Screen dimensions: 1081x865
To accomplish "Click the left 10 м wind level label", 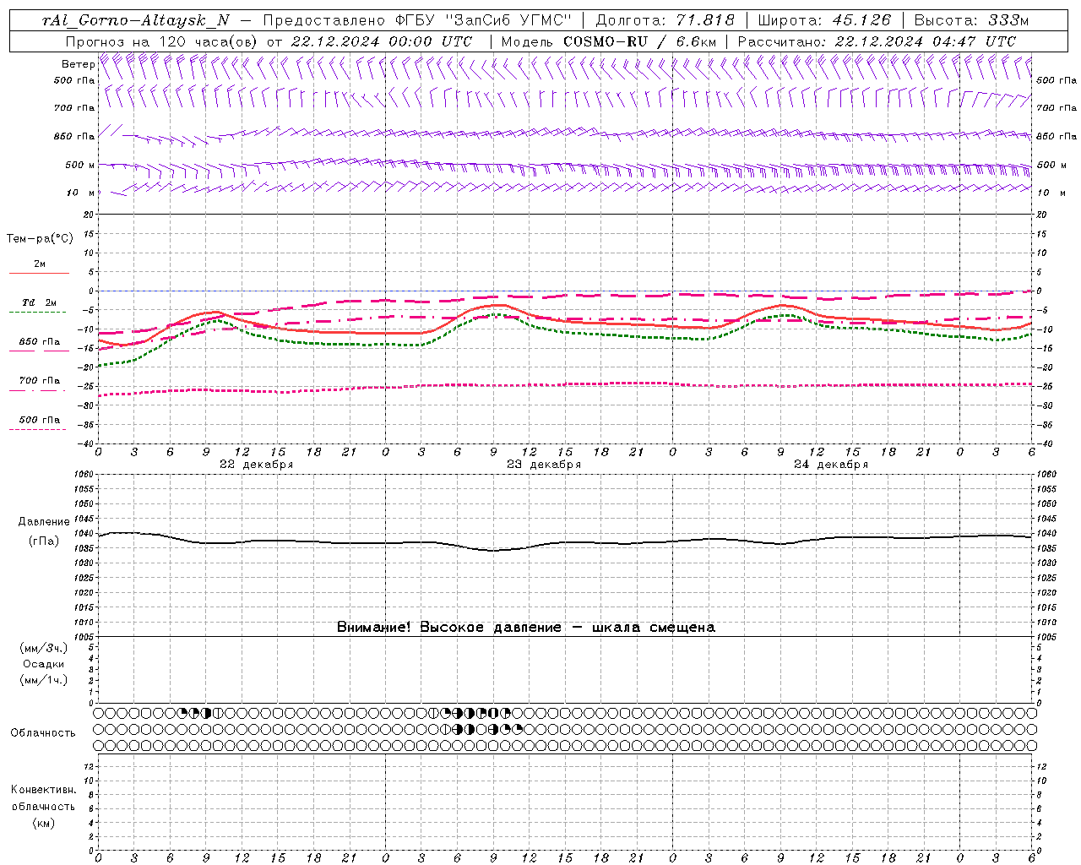I will (x=81, y=193).
